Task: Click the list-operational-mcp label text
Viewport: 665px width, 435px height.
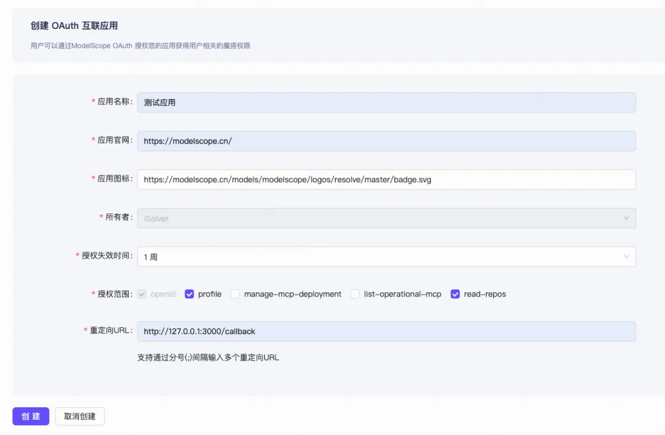Action: pyautogui.click(x=403, y=294)
